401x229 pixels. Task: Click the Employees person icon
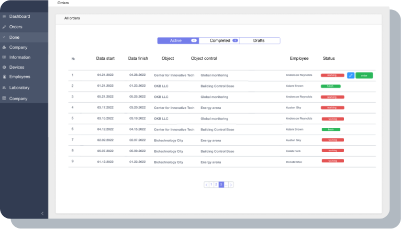(4, 77)
